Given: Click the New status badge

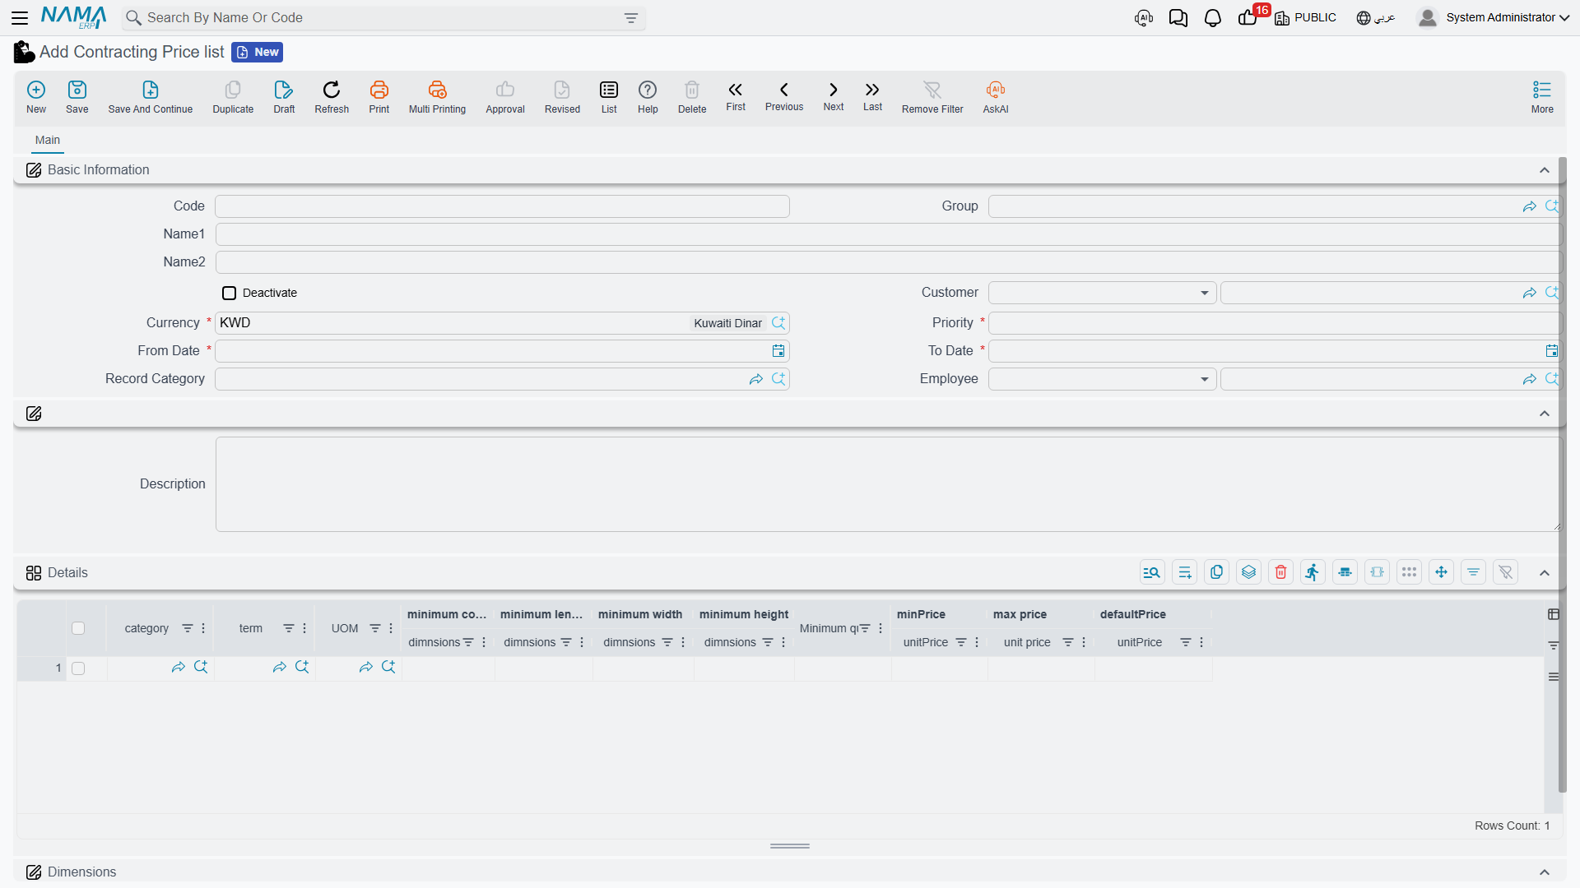Looking at the screenshot, I should click(258, 52).
